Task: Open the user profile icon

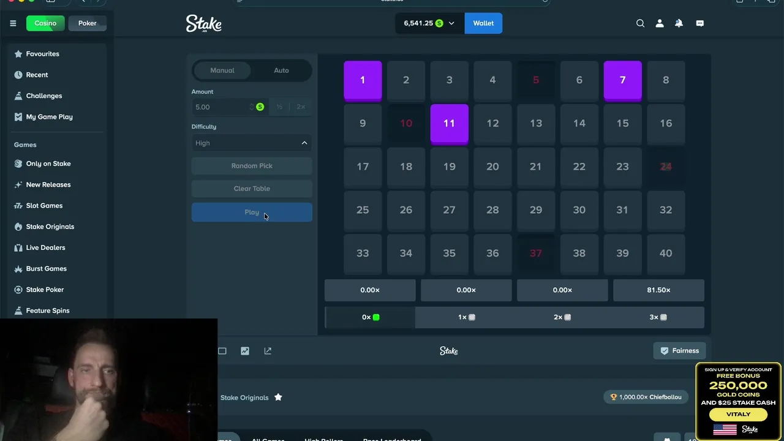Action: 660,23
